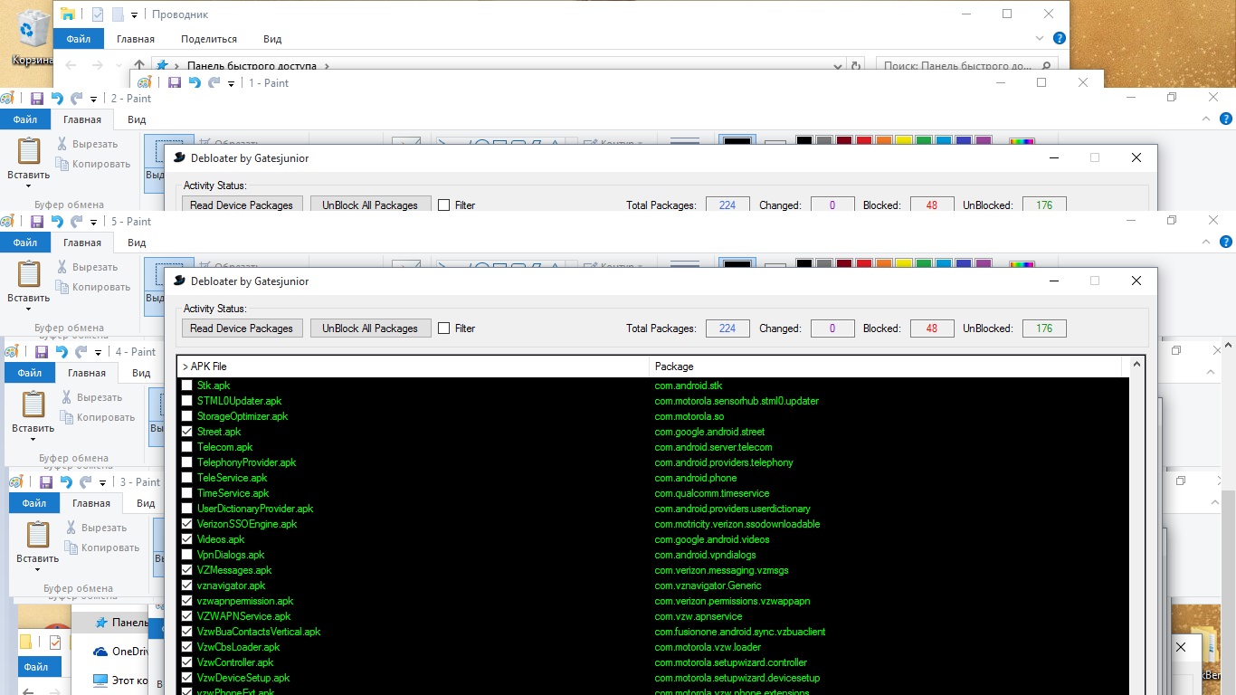Viewport: 1236px width, 695px height.
Task: Click the Undo arrow in 1 - Paint
Action: pyautogui.click(x=195, y=82)
